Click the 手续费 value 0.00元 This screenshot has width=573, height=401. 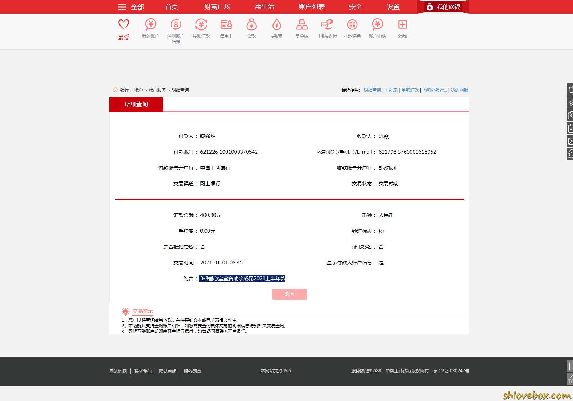pyautogui.click(x=208, y=231)
